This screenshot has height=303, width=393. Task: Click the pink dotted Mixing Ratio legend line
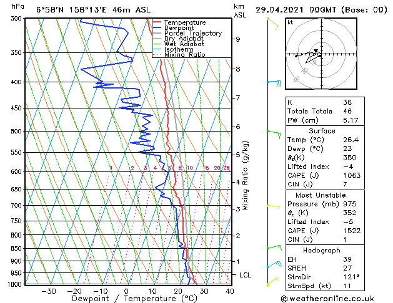tap(157, 54)
